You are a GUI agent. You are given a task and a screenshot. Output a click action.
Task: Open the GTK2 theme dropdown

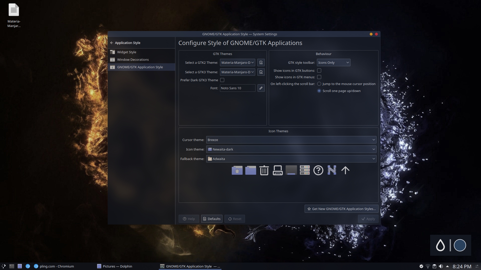coord(237,62)
